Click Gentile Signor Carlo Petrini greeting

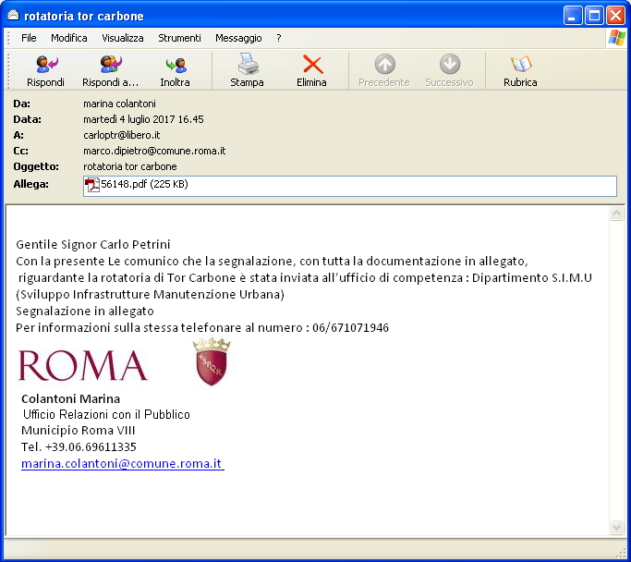click(x=93, y=244)
